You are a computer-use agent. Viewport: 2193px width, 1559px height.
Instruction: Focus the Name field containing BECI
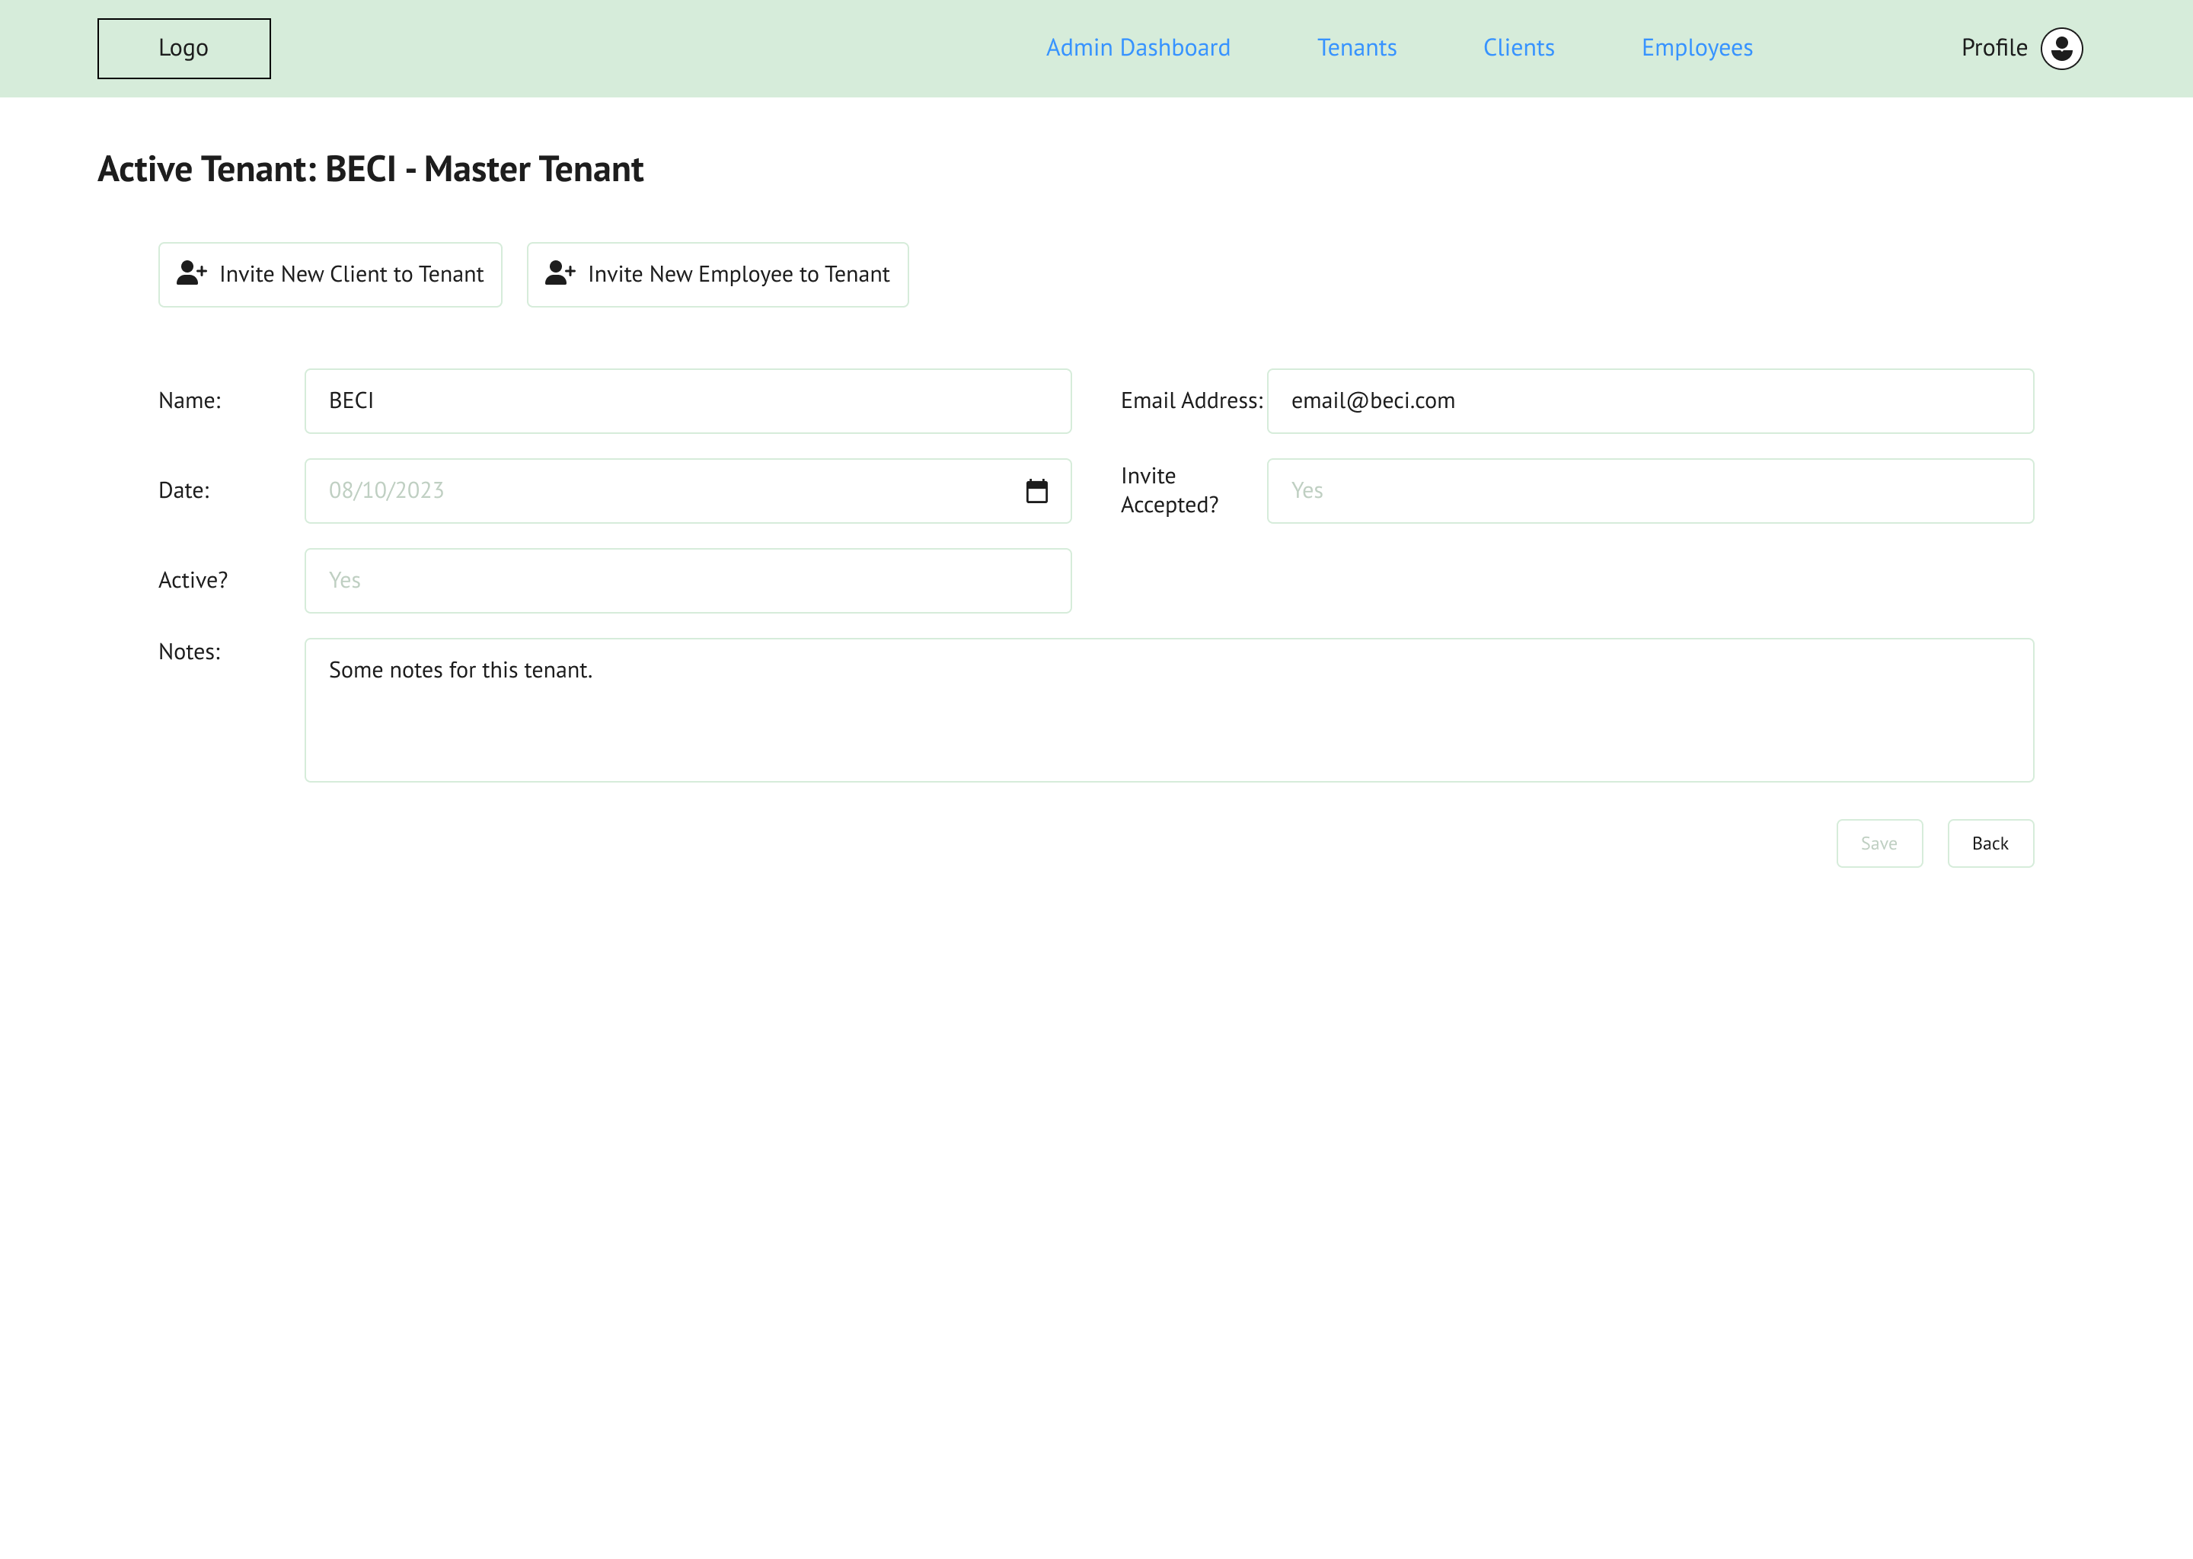click(x=688, y=401)
